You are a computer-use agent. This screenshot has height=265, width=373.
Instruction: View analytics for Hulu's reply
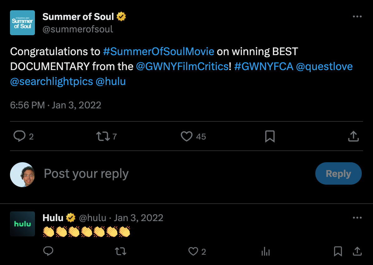pyautogui.click(x=265, y=251)
